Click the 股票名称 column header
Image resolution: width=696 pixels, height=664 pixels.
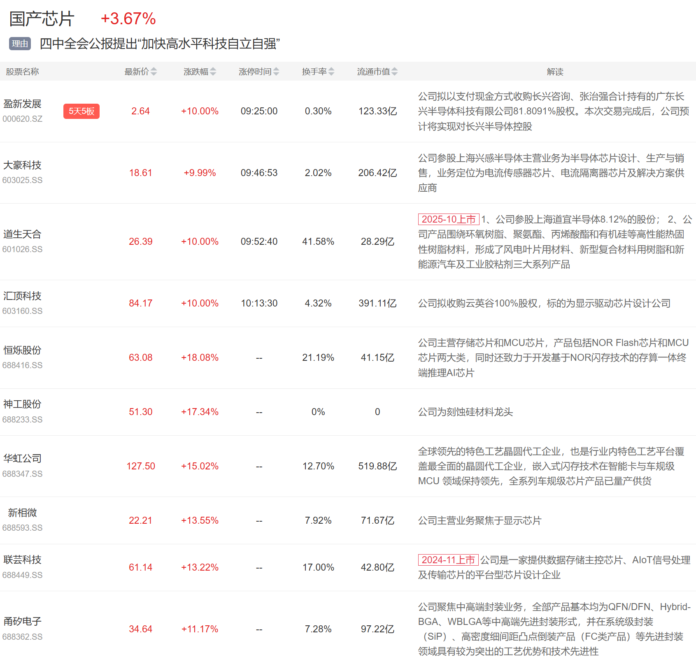(x=22, y=72)
